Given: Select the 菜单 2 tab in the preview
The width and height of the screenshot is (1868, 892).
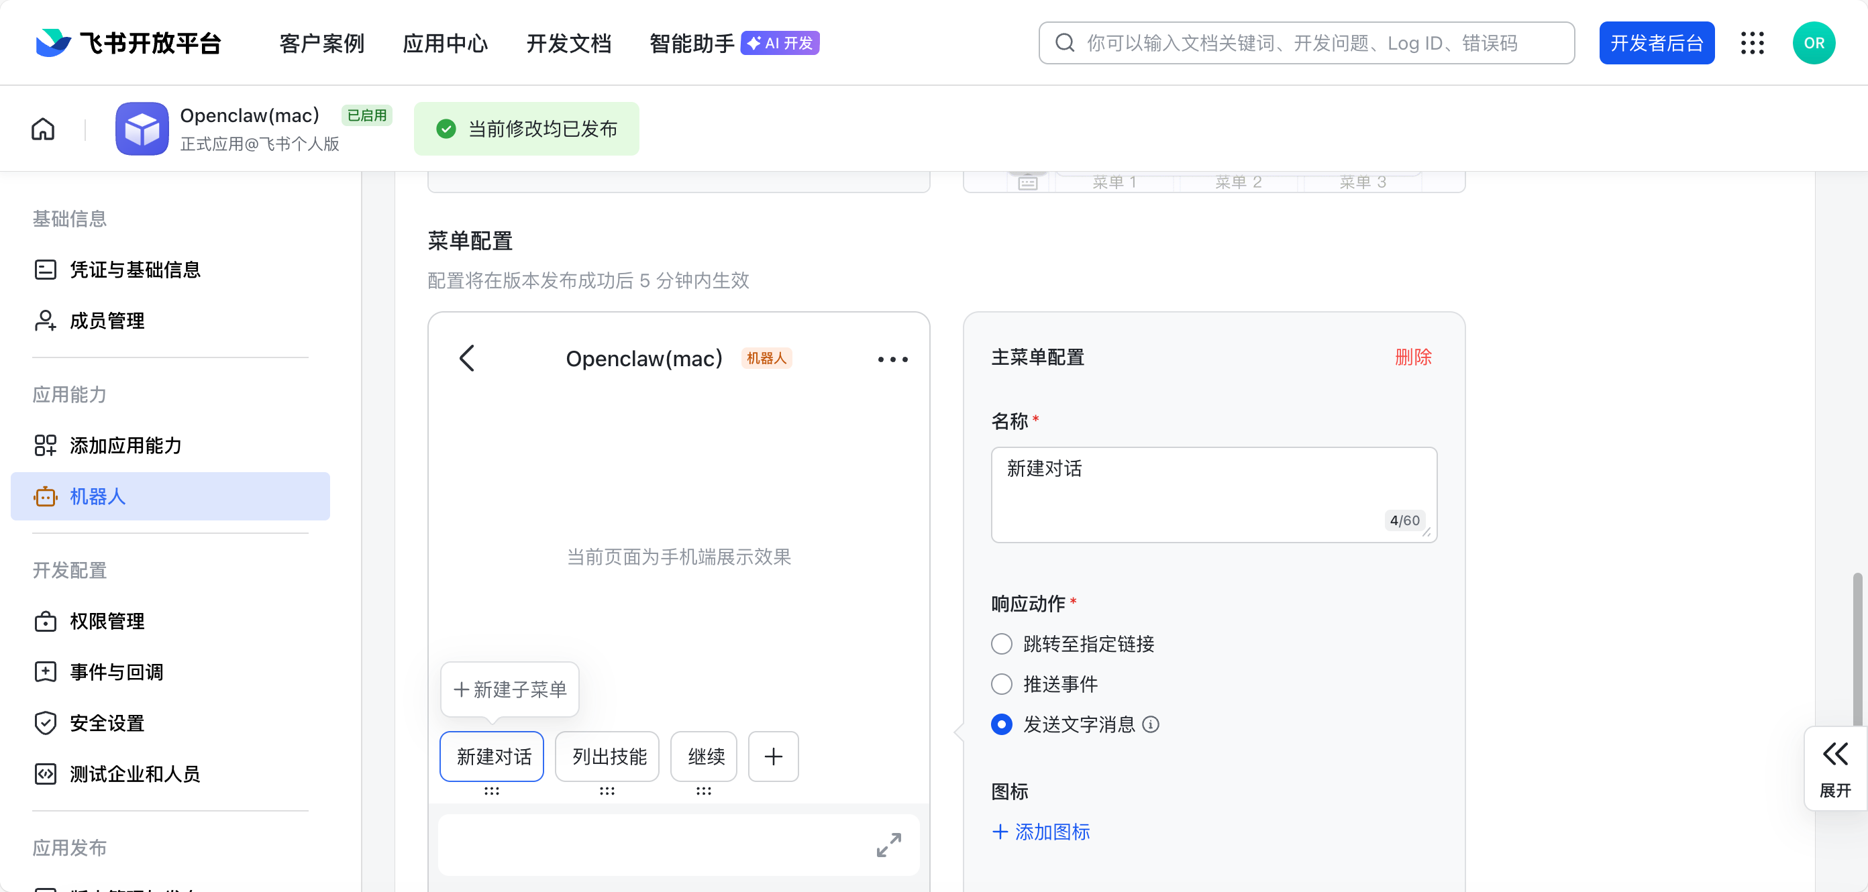Looking at the screenshot, I should tap(1237, 182).
